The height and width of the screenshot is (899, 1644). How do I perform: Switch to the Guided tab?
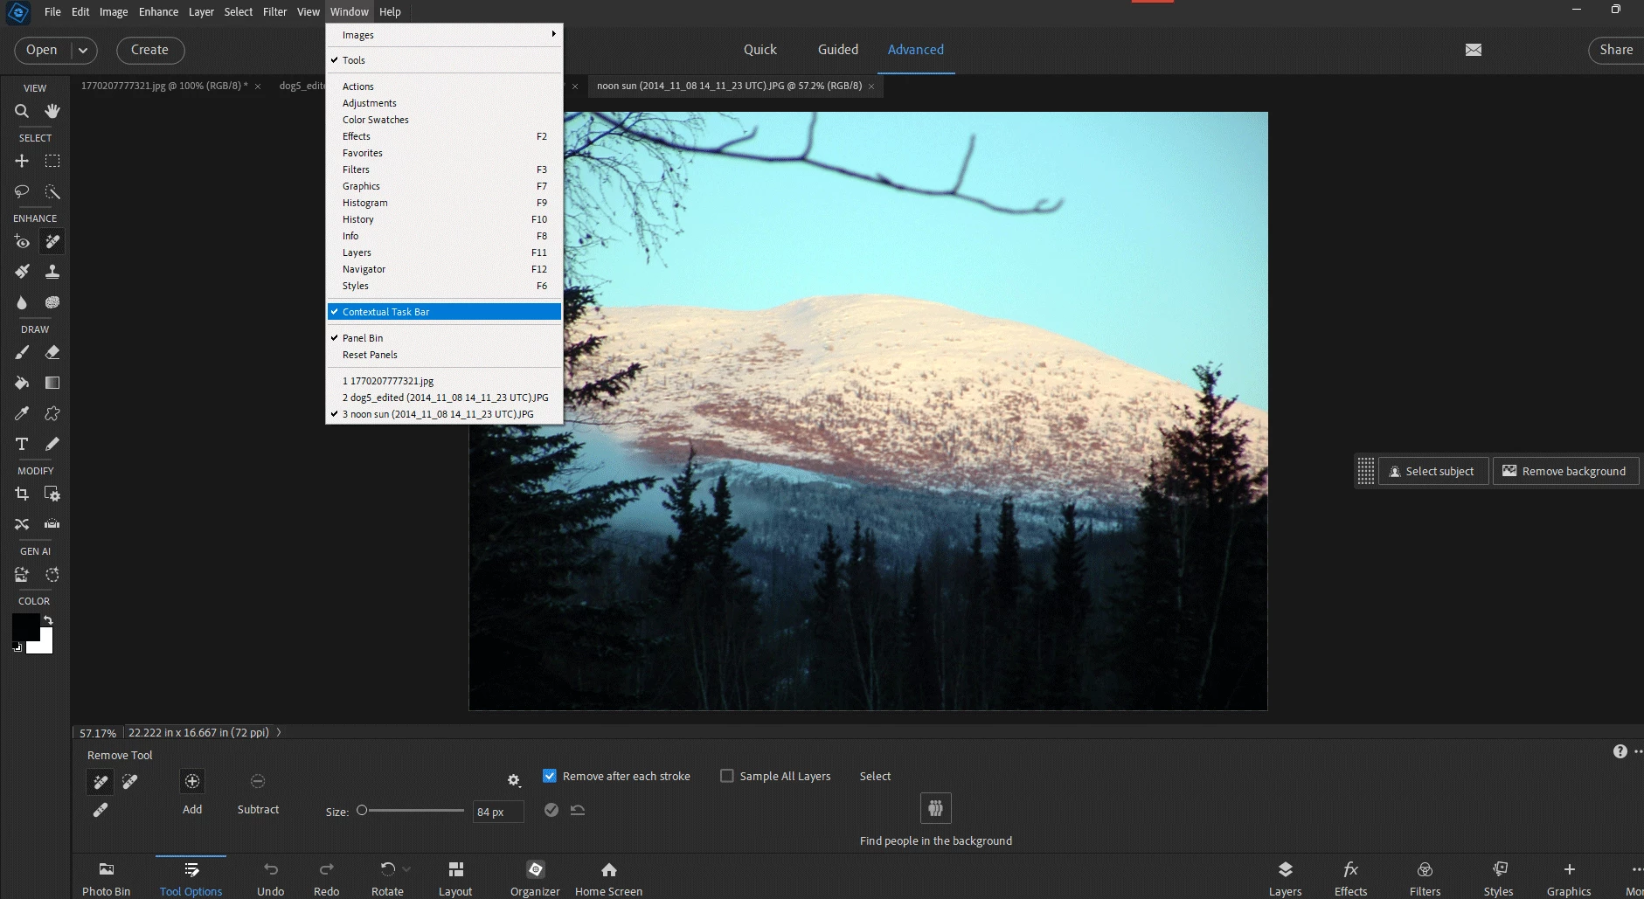click(837, 50)
